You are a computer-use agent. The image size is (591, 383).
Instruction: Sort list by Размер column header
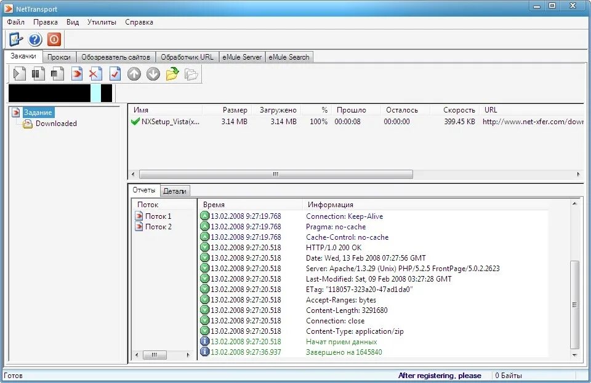click(x=227, y=110)
